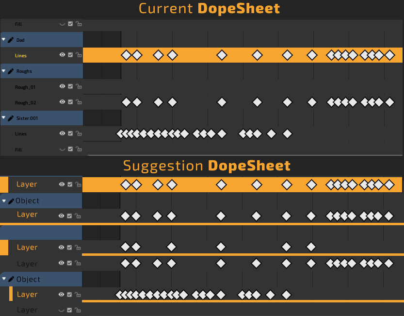Toggle visibility eye of Sister.001 Lines layer
404x316 pixels.
[62, 133]
